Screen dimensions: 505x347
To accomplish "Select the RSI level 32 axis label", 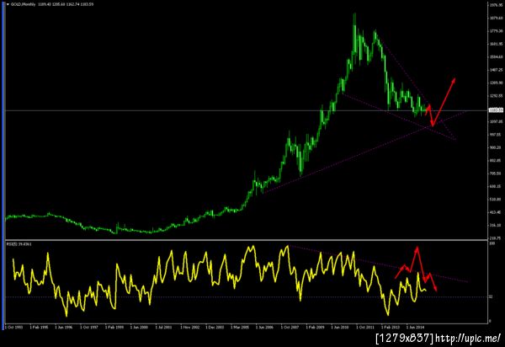I will tap(491, 296).
